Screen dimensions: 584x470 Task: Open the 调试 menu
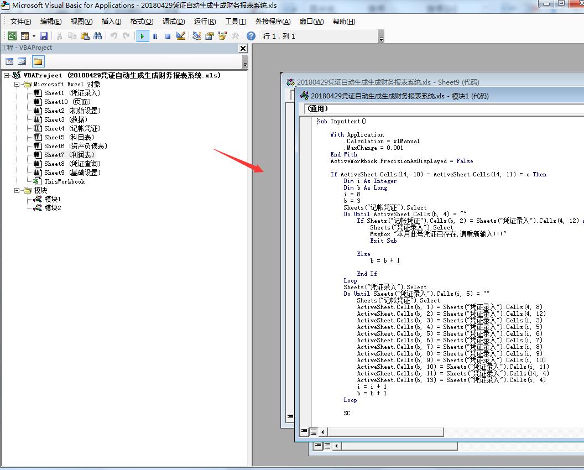click(173, 22)
